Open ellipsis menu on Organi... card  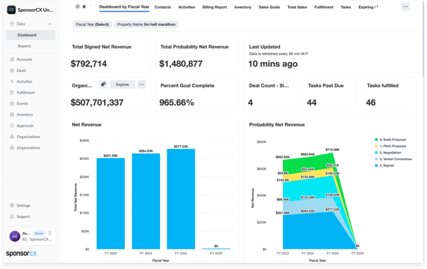141,84
